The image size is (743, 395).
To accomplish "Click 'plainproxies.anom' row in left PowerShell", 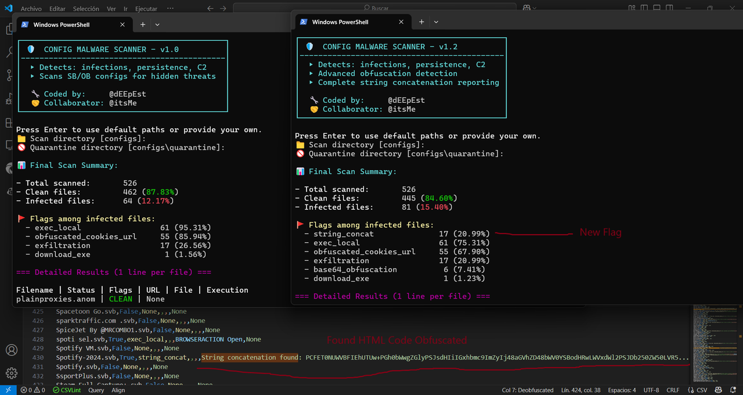I will pyautogui.click(x=90, y=299).
